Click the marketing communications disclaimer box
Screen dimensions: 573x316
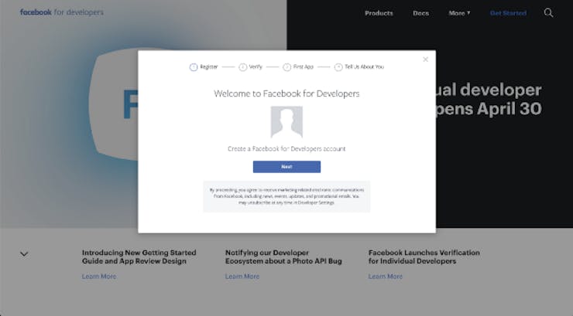click(286, 196)
